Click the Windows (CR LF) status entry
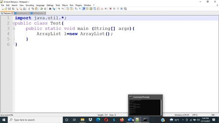Screen dimensions: 219x123 (x=182, y=115)
